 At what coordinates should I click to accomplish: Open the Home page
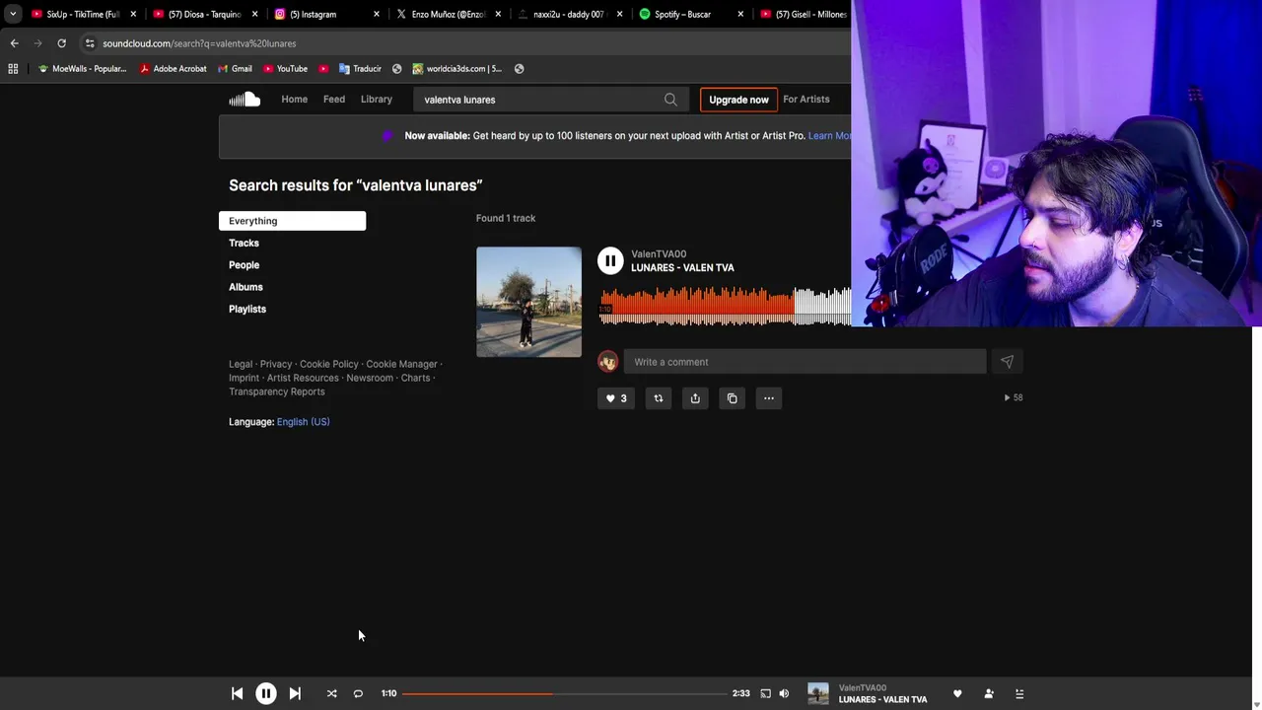coord(295,100)
